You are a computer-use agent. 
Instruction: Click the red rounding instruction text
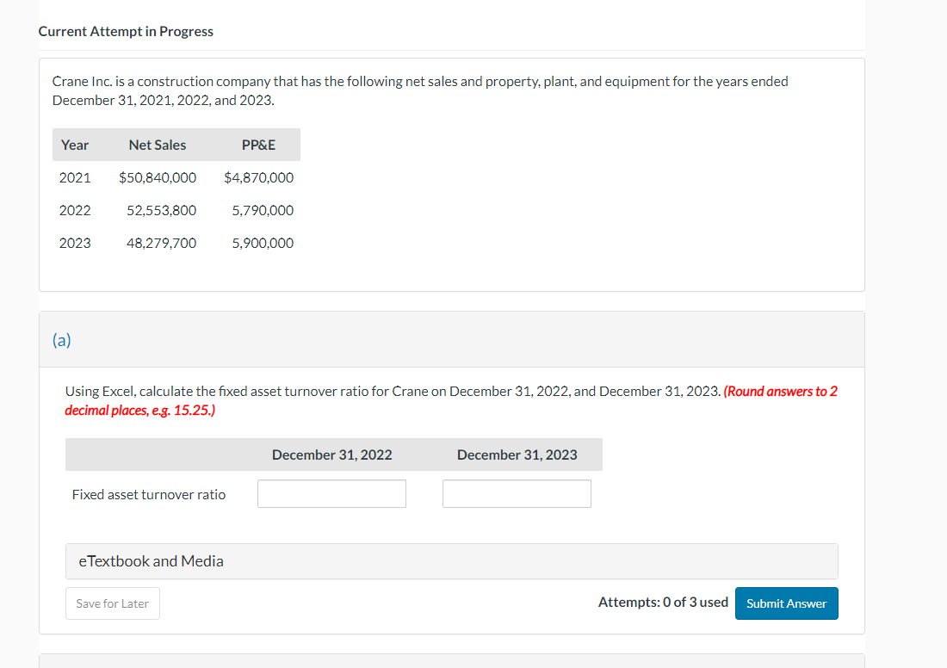[451, 400]
